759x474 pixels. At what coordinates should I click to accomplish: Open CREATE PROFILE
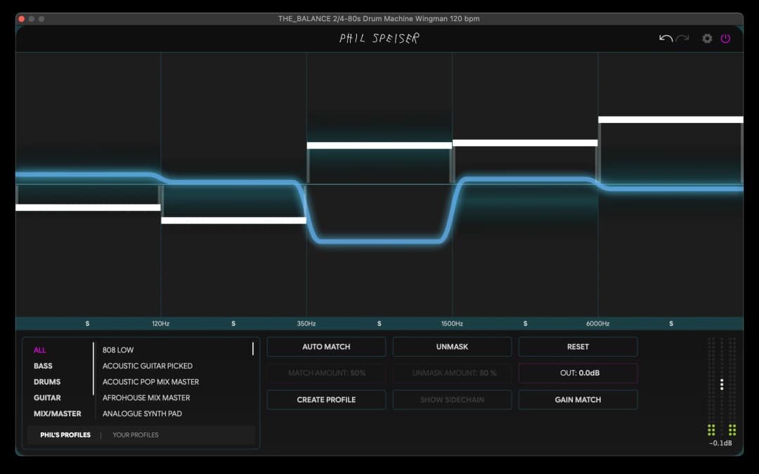326,399
